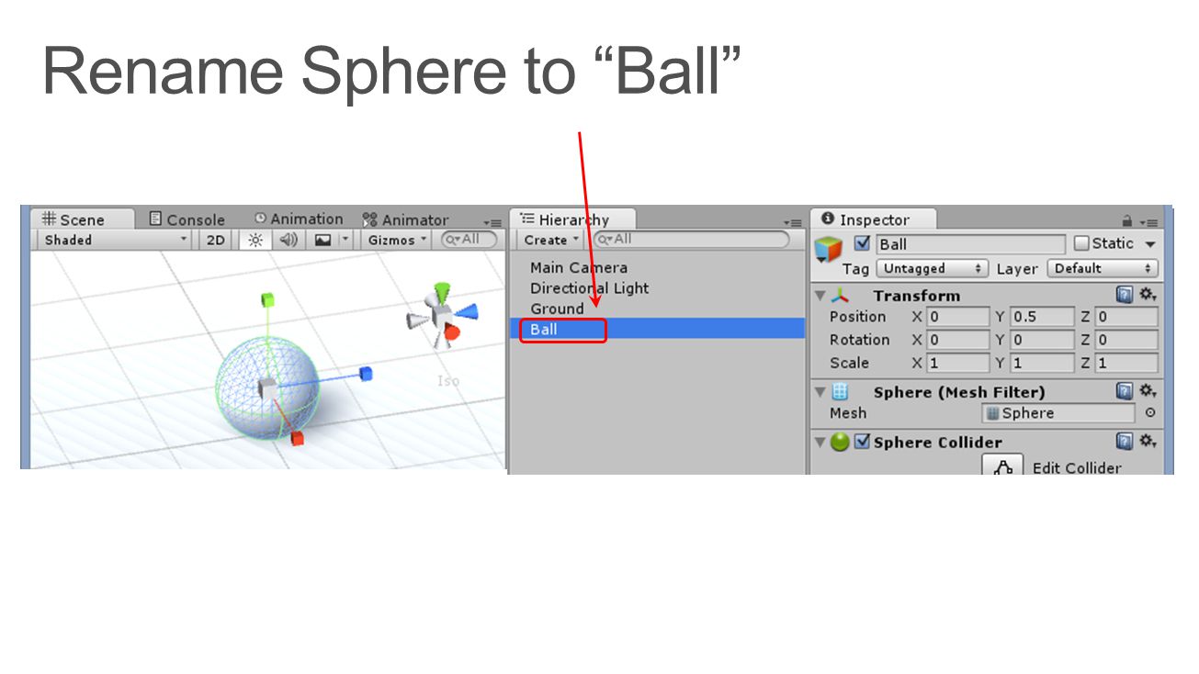Image resolution: width=1199 pixels, height=674 pixels.
Task: Click the object name field containing Ball
Action: click(x=970, y=244)
